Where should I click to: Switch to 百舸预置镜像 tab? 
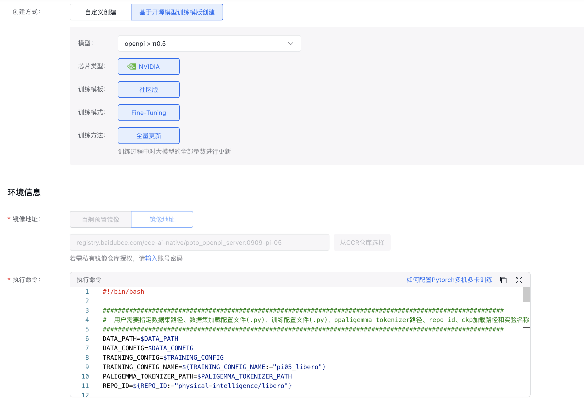pos(101,219)
